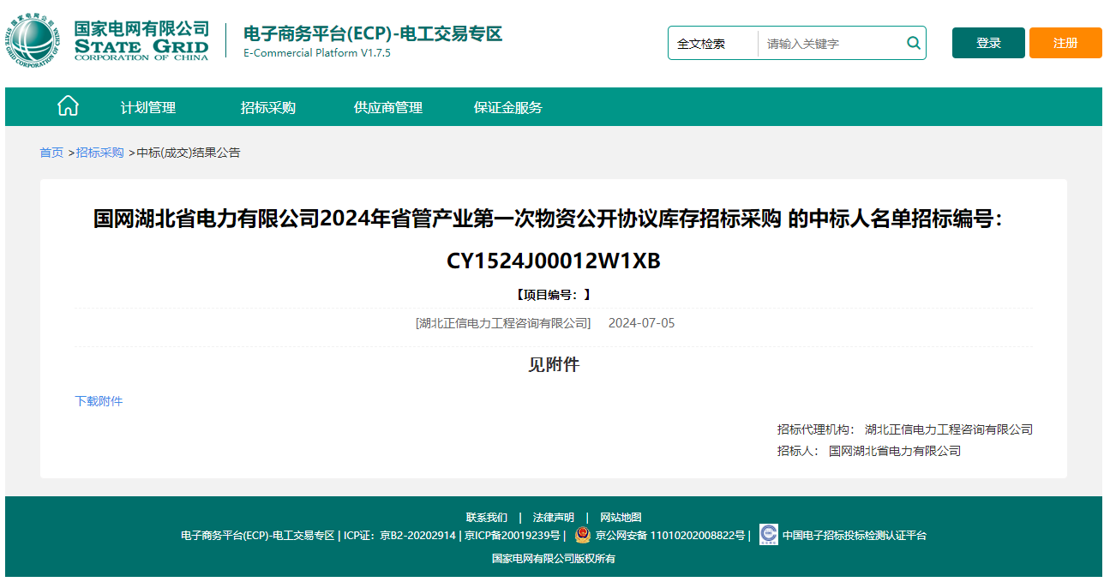Open the 计划管理 menu
The image size is (1110, 582).
click(148, 107)
